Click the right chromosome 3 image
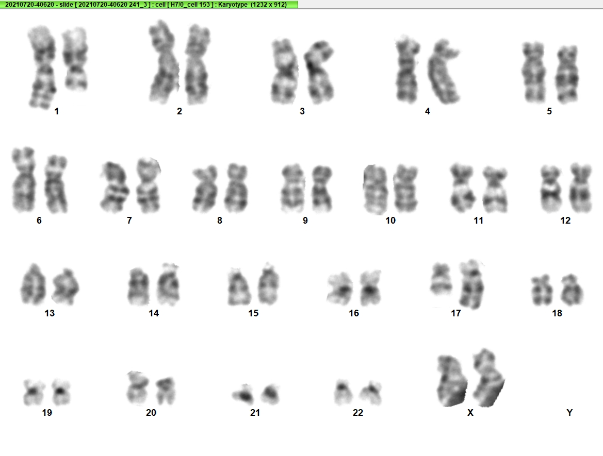The width and height of the screenshot is (603, 456). pos(319,72)
